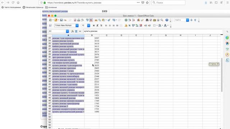Run the Spelling check icon

click(x=87, y=20)
